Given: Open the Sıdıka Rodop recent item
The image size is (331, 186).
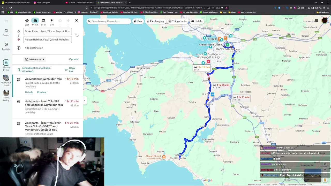Looking at the screenshot, I should [x=6, y=96].
